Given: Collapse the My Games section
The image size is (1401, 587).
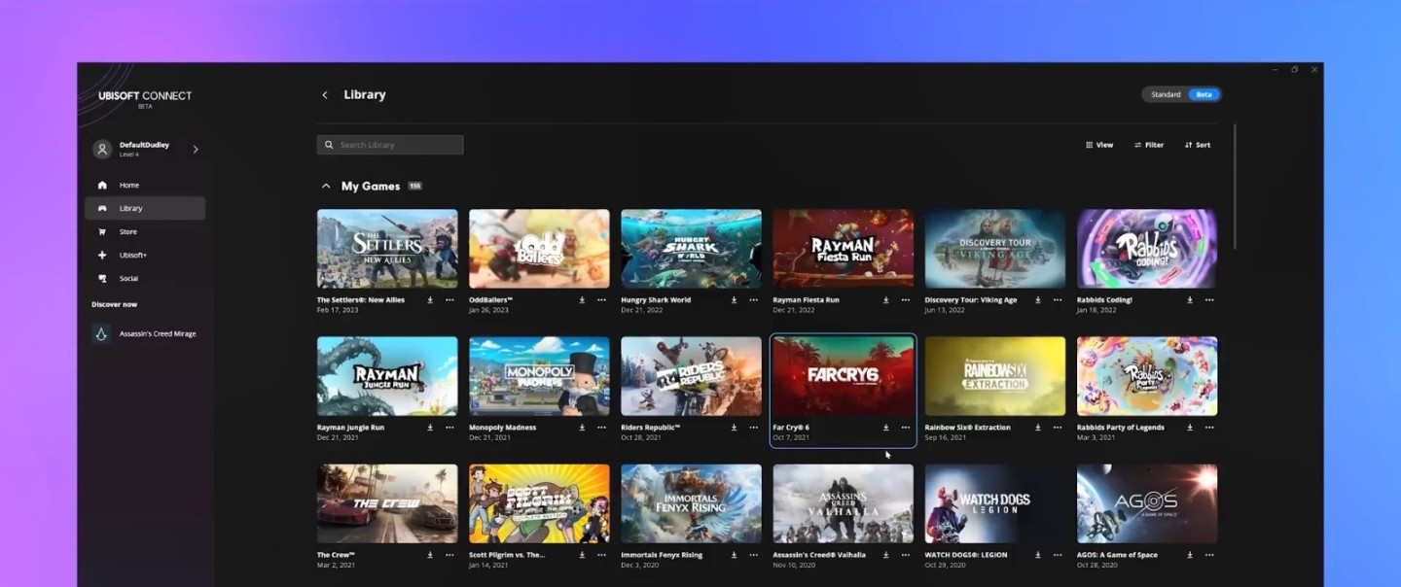Looking at the screenshot, I should click(x=326, y=186).
